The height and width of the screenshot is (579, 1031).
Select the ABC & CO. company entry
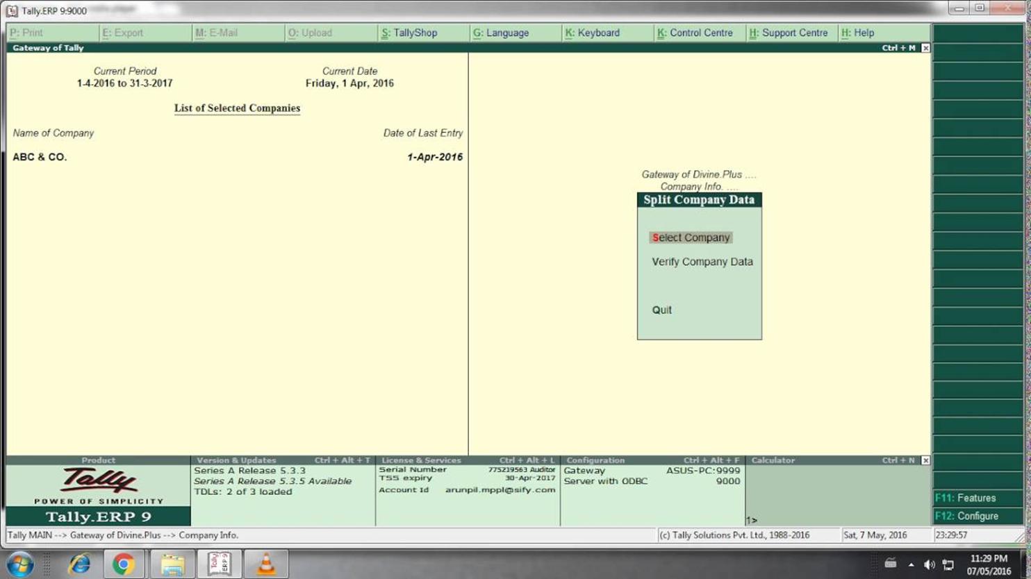point(40,156)
